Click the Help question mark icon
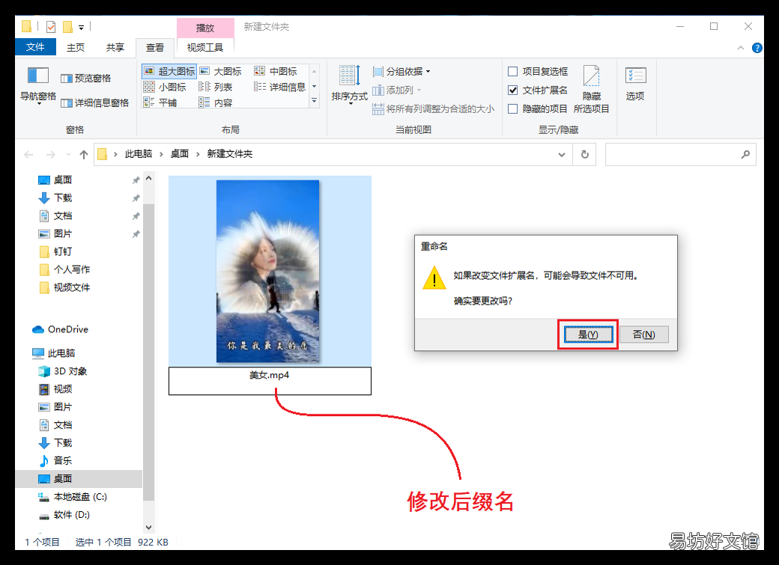The width and height of the screenshot is (779, 565). pyautogui.click(x=757, y=48)
